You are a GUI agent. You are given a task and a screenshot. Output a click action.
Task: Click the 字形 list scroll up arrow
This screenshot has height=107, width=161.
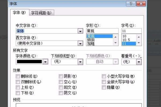tap(115, 37)
